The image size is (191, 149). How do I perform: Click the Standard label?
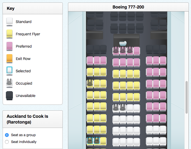(24, 22)
